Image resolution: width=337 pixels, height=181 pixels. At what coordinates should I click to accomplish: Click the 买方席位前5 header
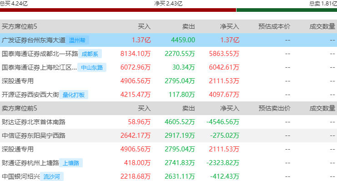(x=20, y=26)
